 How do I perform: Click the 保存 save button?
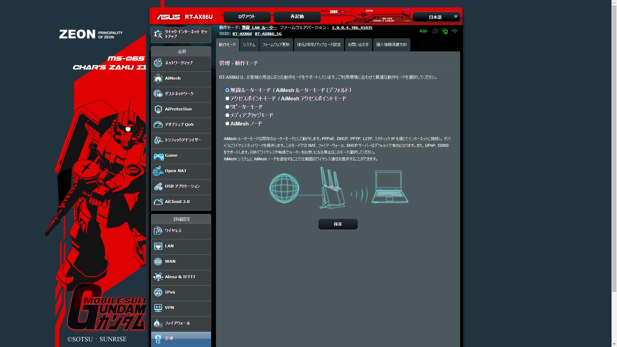[x=338, y=224]
